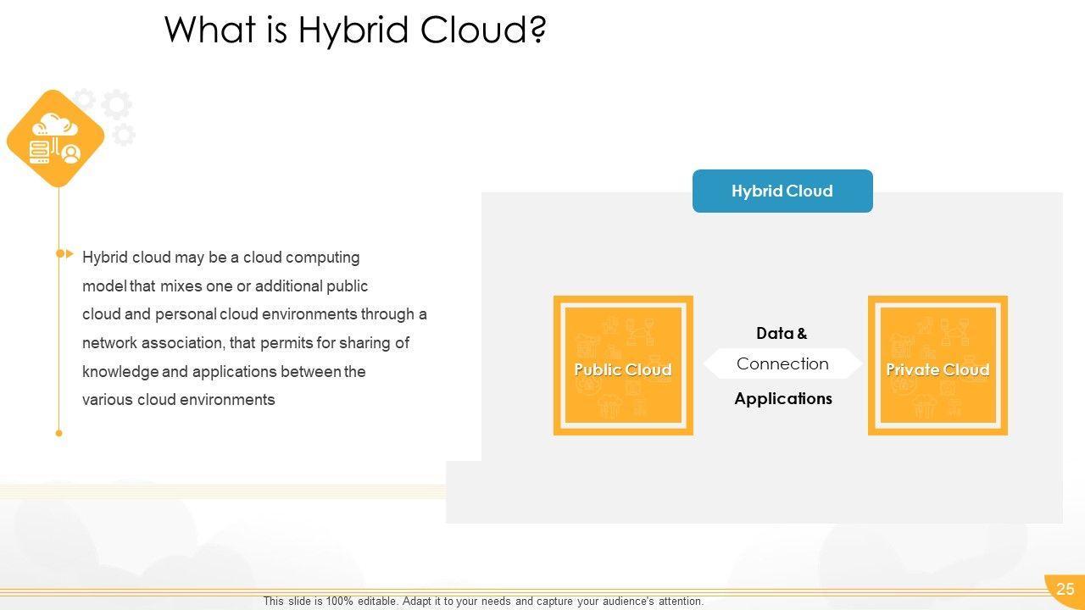1085x610 pixels.
Task: Select the line 'network association, that permits for sharing of'
Action: pos(246,342)
